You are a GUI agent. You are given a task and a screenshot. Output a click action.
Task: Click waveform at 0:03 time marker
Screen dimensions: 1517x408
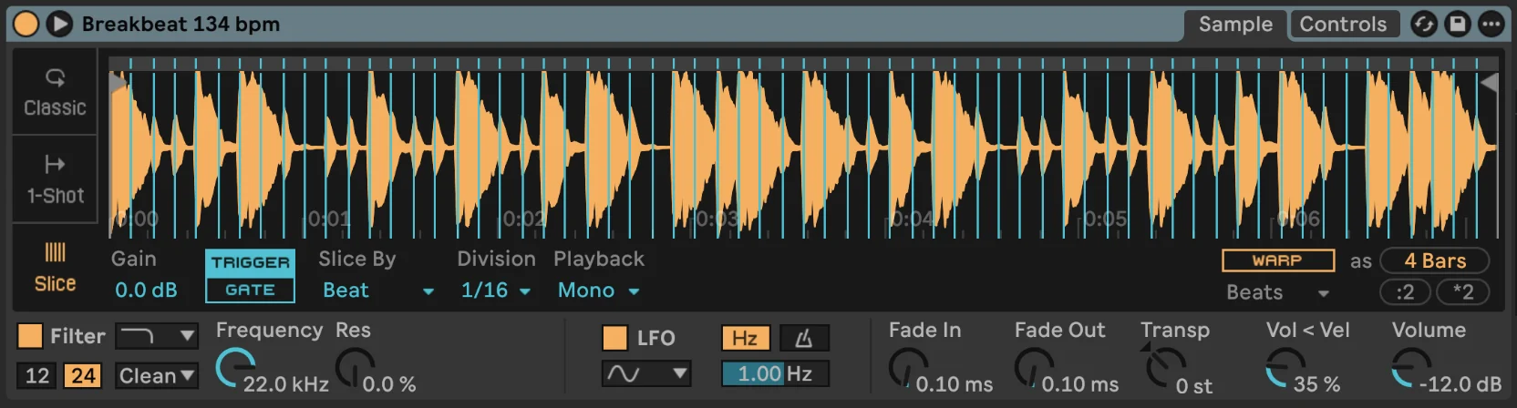[x=716, y=219]
